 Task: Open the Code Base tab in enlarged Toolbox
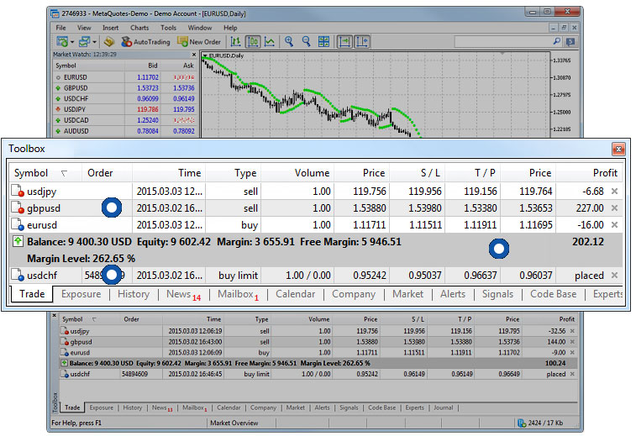click(x=554, y=294)
